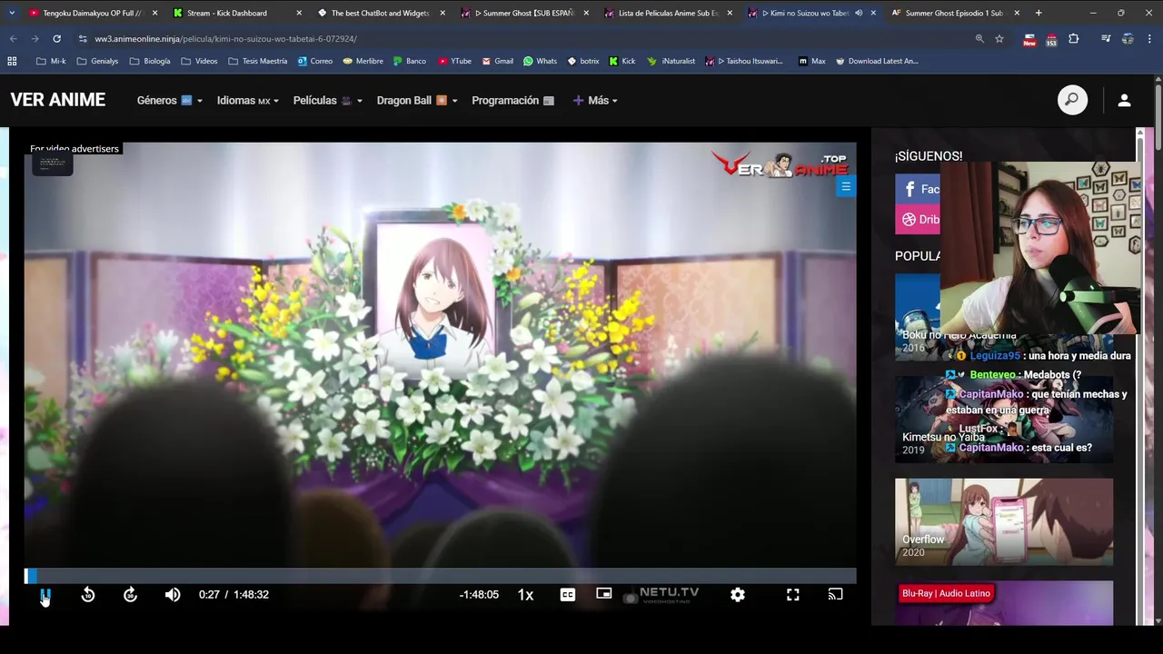The height and width of the screenshot is (654, 1163).
Task: Open the Whats bookmark
Action: click(540, 61)
